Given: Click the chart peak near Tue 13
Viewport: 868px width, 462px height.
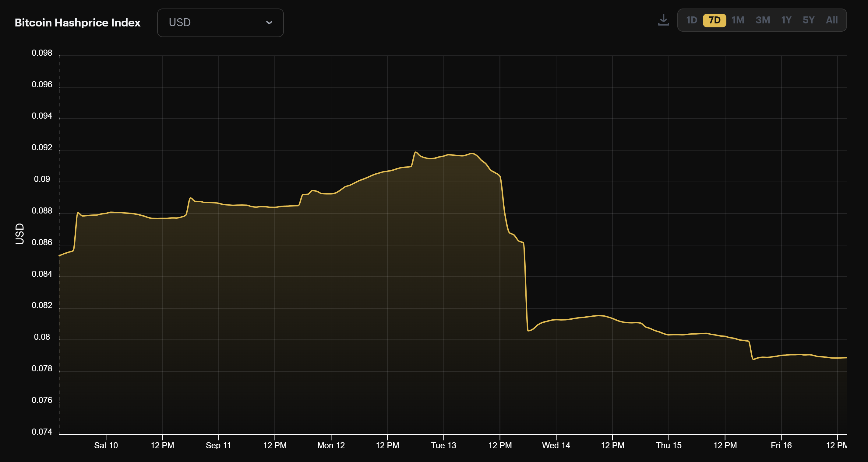Looking at the screenshot, I should point(415,153).
